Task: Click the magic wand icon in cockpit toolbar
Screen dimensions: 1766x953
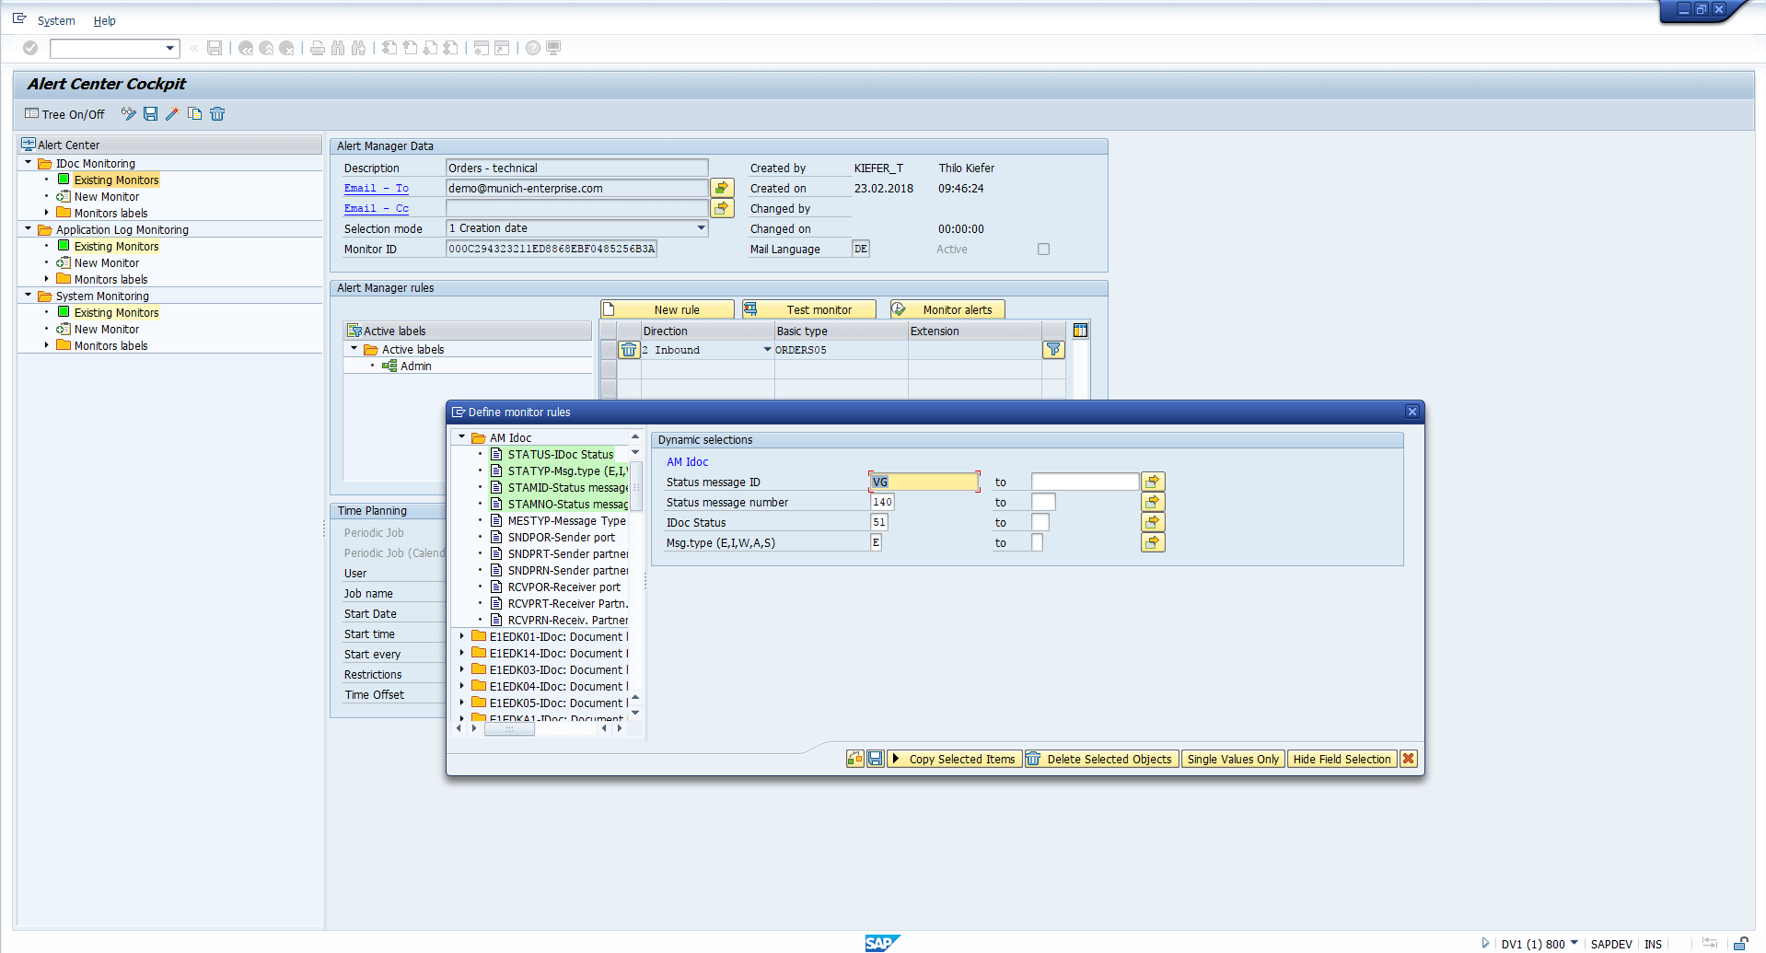Action: point(172,114)
